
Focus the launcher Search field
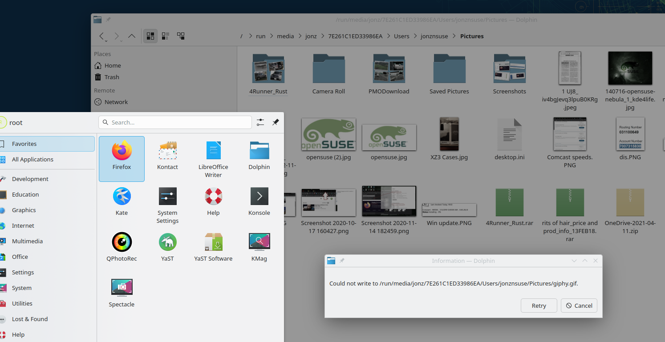coord(175,122)
